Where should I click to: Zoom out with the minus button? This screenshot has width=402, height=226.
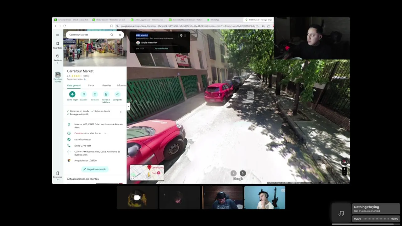(344, 173)
